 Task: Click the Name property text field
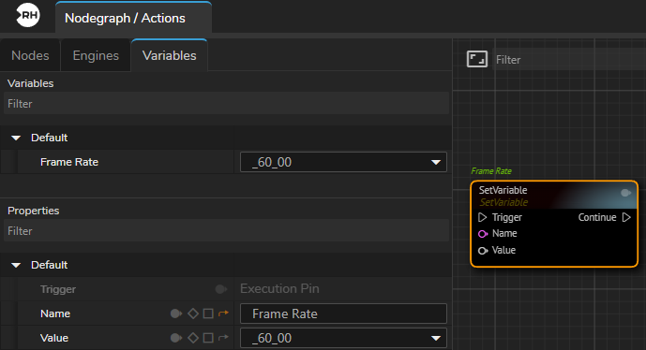coord(343,314)
